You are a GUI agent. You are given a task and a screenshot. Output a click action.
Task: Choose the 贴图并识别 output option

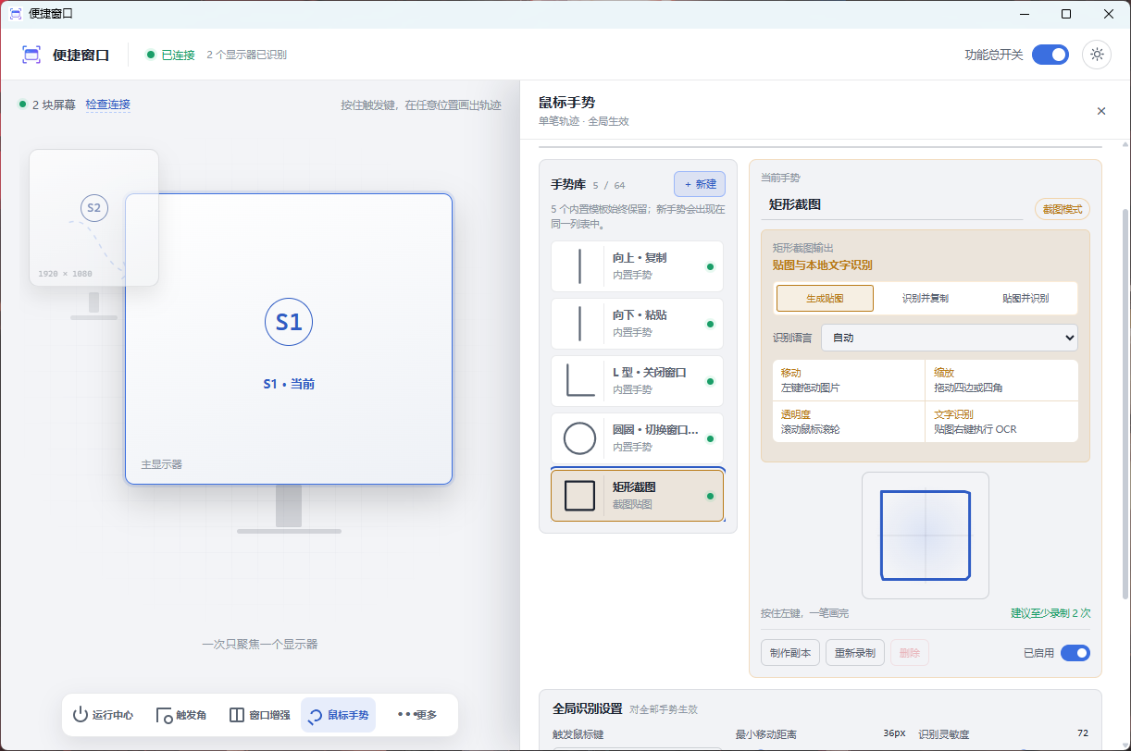(x=1025, y=299)
